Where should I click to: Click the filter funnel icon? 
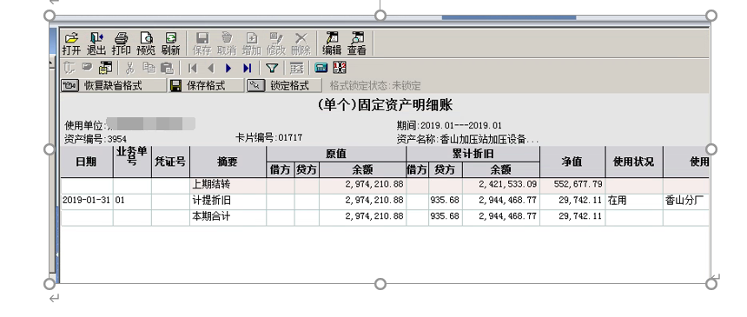[x=272, y=68]
